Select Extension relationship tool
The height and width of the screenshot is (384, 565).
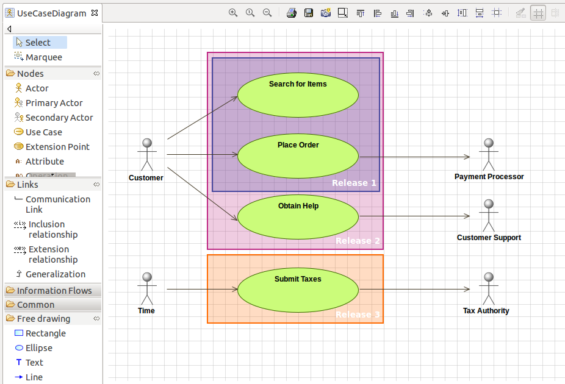[x=46, y=254]
